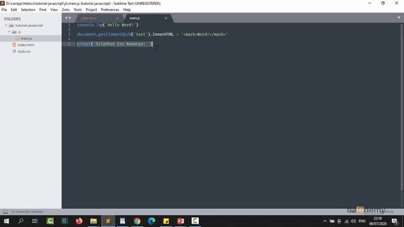
Task: Close the inactive index.html tab
Action: (117, 18)
